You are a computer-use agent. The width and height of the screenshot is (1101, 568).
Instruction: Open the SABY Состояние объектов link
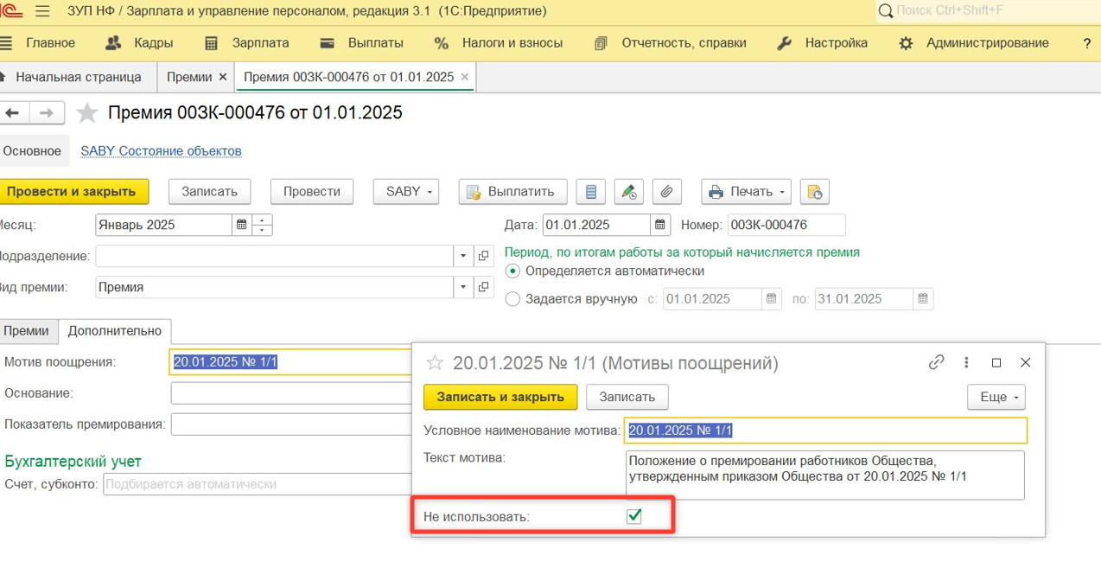pyautogui.click(x=161, y=150)
